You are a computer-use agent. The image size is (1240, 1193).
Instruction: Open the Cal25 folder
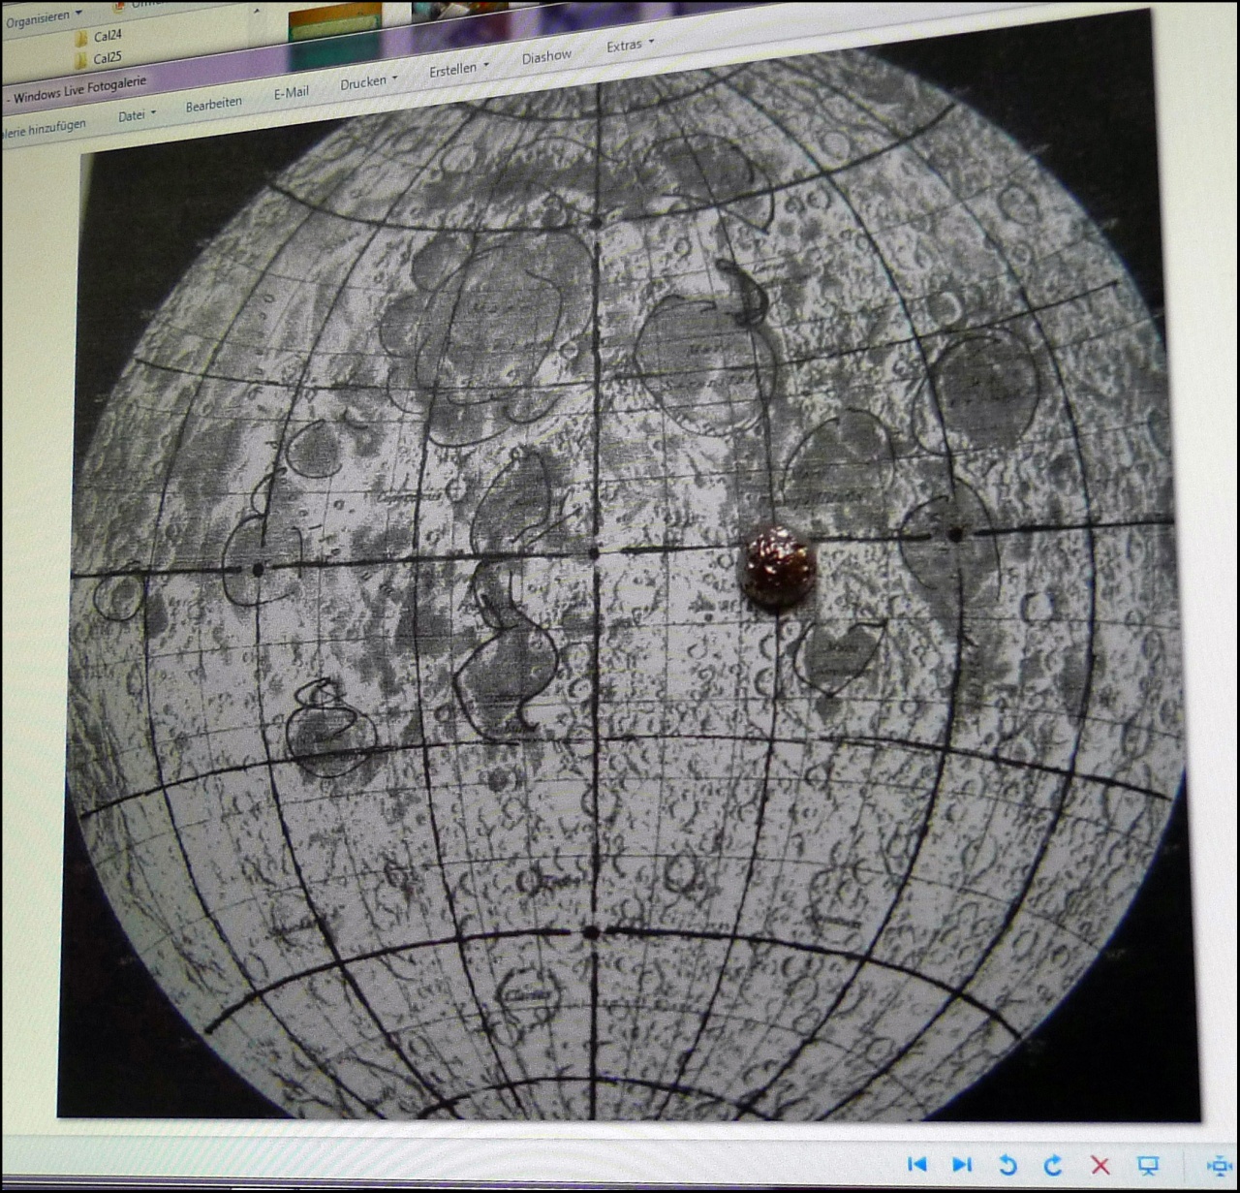click(105, 59)
